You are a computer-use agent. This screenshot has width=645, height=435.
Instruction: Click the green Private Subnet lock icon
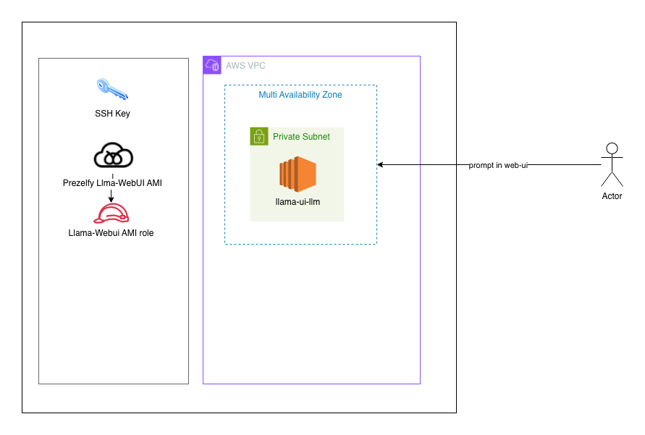pyautogui.click(x=258, y=136)
